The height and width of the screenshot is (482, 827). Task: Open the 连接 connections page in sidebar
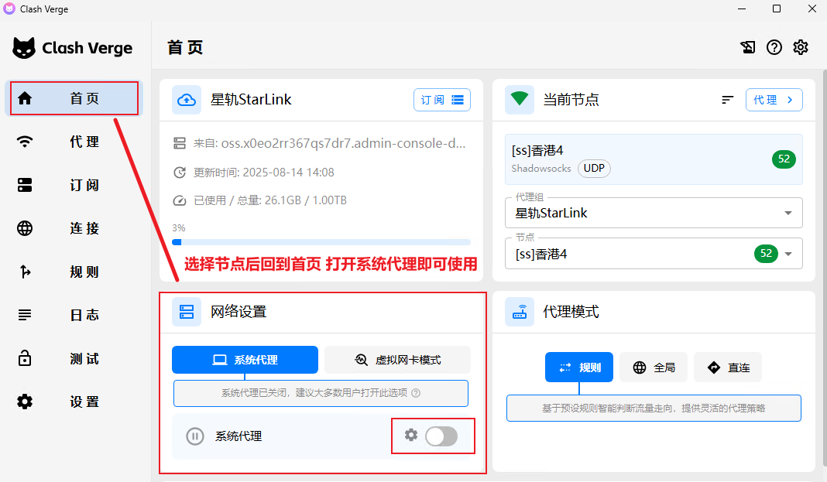(x=74, y=228)
